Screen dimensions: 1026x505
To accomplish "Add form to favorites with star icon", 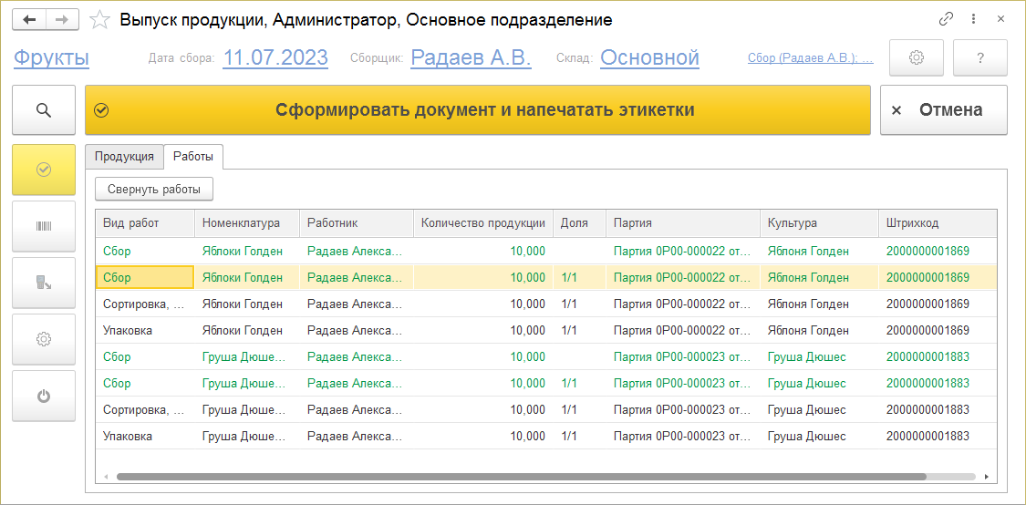I will tap(101, 19).
